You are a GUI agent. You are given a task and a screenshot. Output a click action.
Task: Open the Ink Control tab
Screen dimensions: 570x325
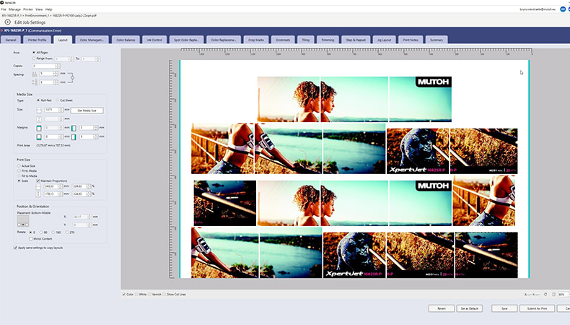[x=154, y=40]
